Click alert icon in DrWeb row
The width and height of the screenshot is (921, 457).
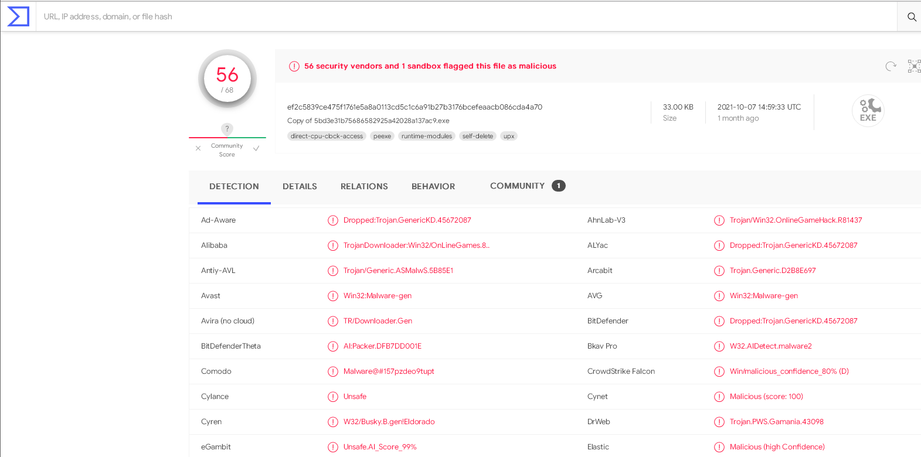(719, 422)
